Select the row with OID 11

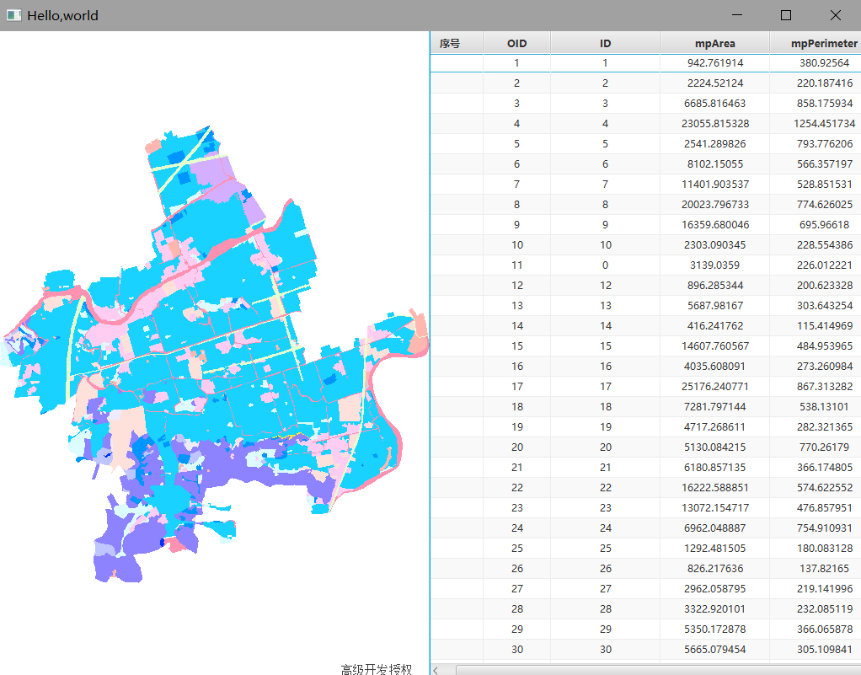[516, 265]
